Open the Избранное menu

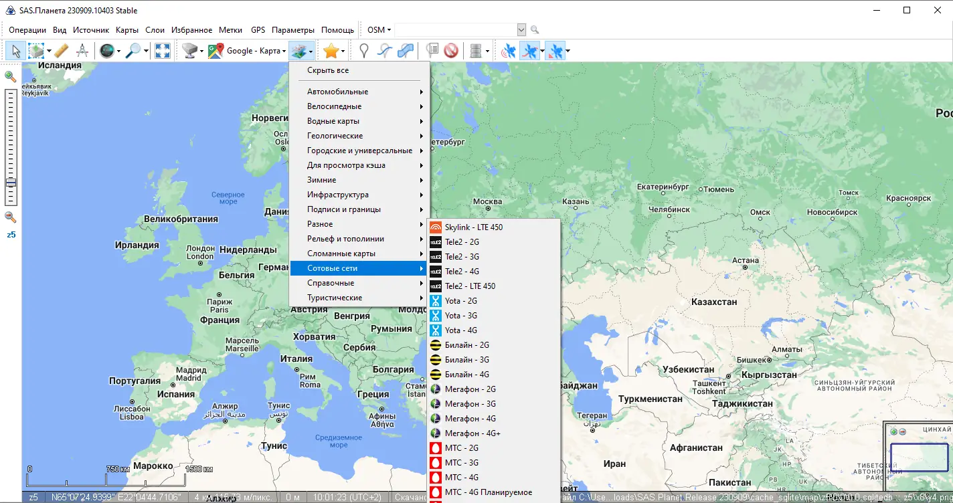pyautogui.click(x=191, y=30)
